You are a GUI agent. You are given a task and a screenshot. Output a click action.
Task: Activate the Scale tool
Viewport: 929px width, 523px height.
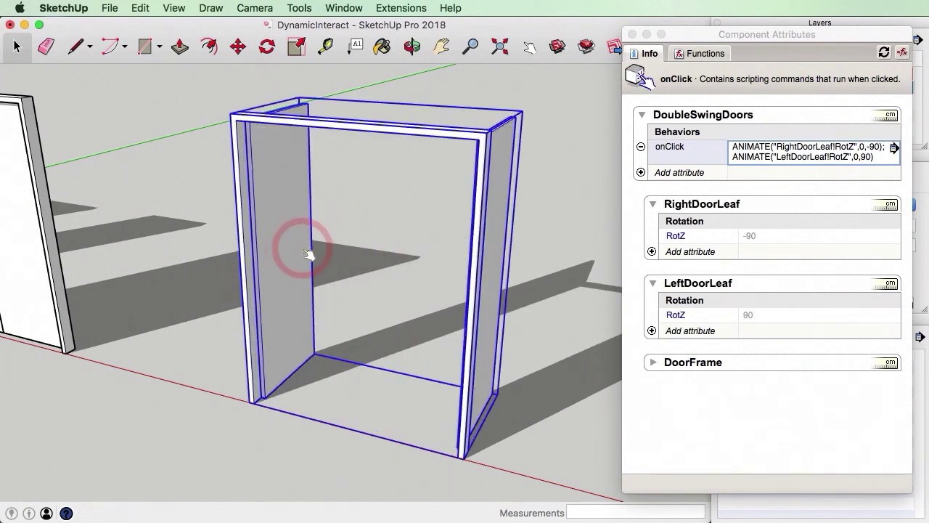(296, 46)
